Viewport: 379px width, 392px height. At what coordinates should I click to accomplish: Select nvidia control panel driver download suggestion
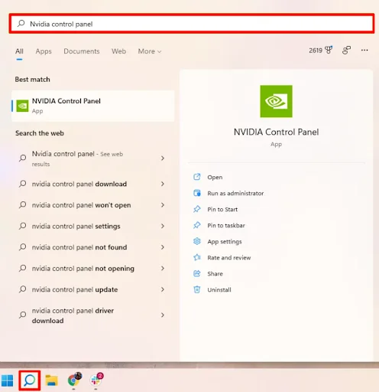click(93, 315)
